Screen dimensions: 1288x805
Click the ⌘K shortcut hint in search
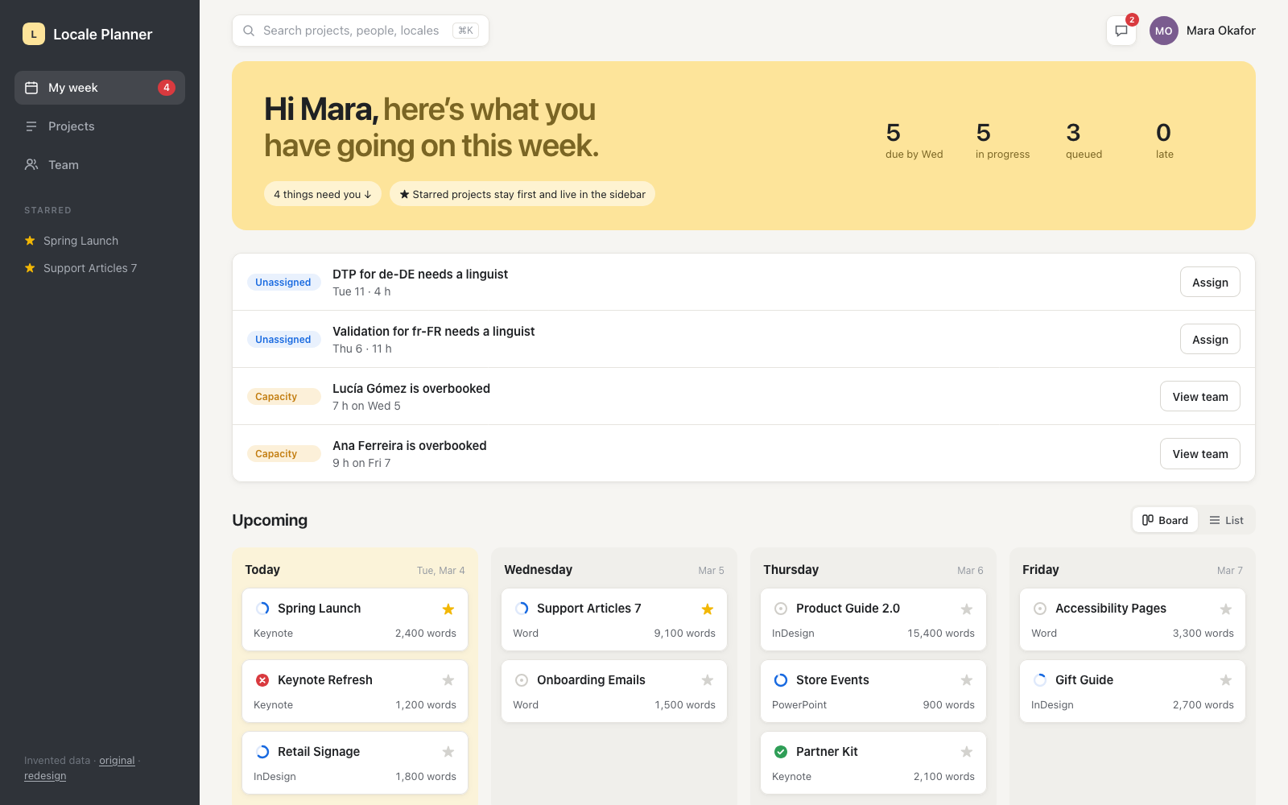[x=465, y=31]
